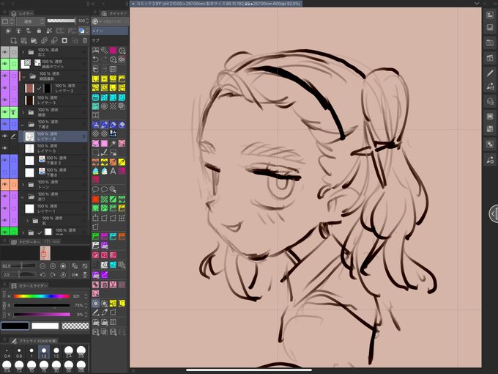Click the new layer folder icon
Screen dimensions: 498x374
pyautogui.click(x=34, y=41)
